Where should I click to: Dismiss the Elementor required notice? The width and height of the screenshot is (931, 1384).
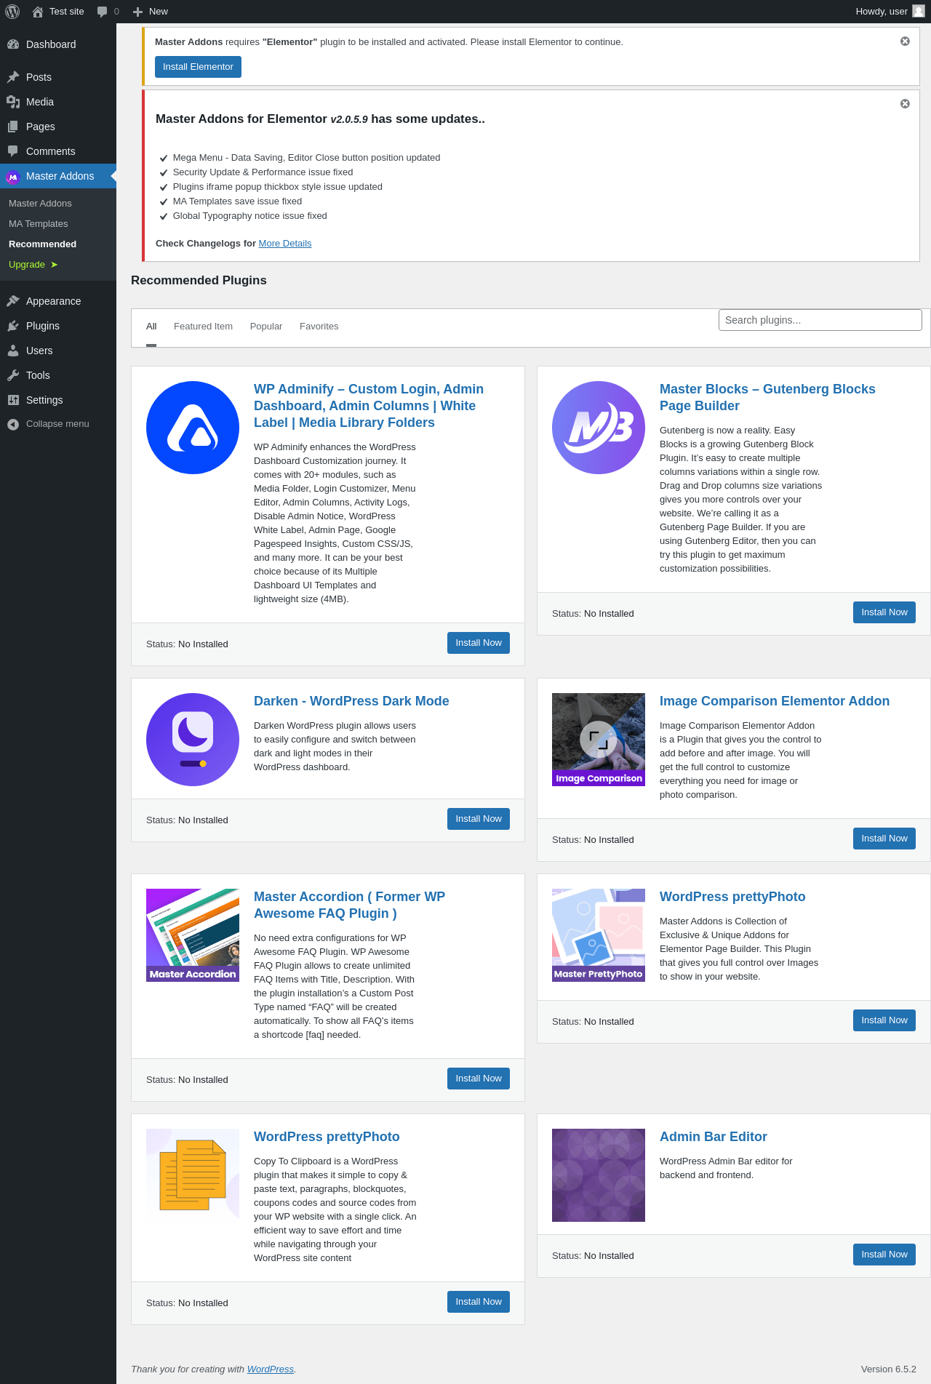905,41
